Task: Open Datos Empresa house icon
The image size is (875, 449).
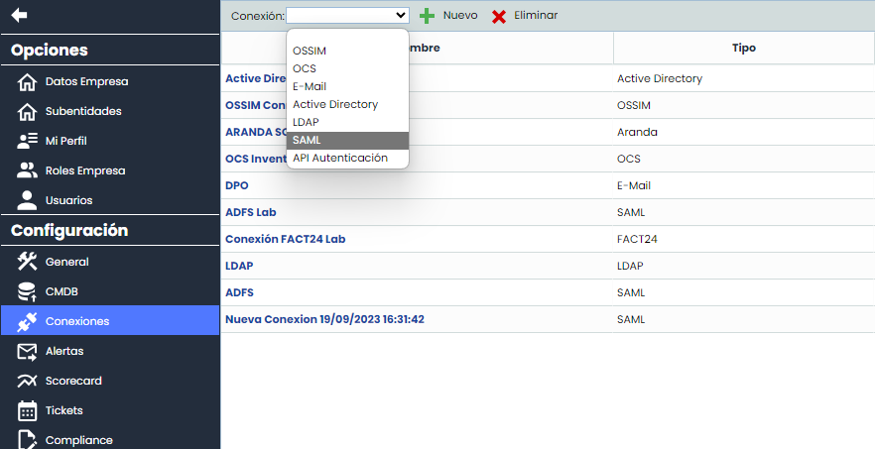Action: [x=28, y=81]
